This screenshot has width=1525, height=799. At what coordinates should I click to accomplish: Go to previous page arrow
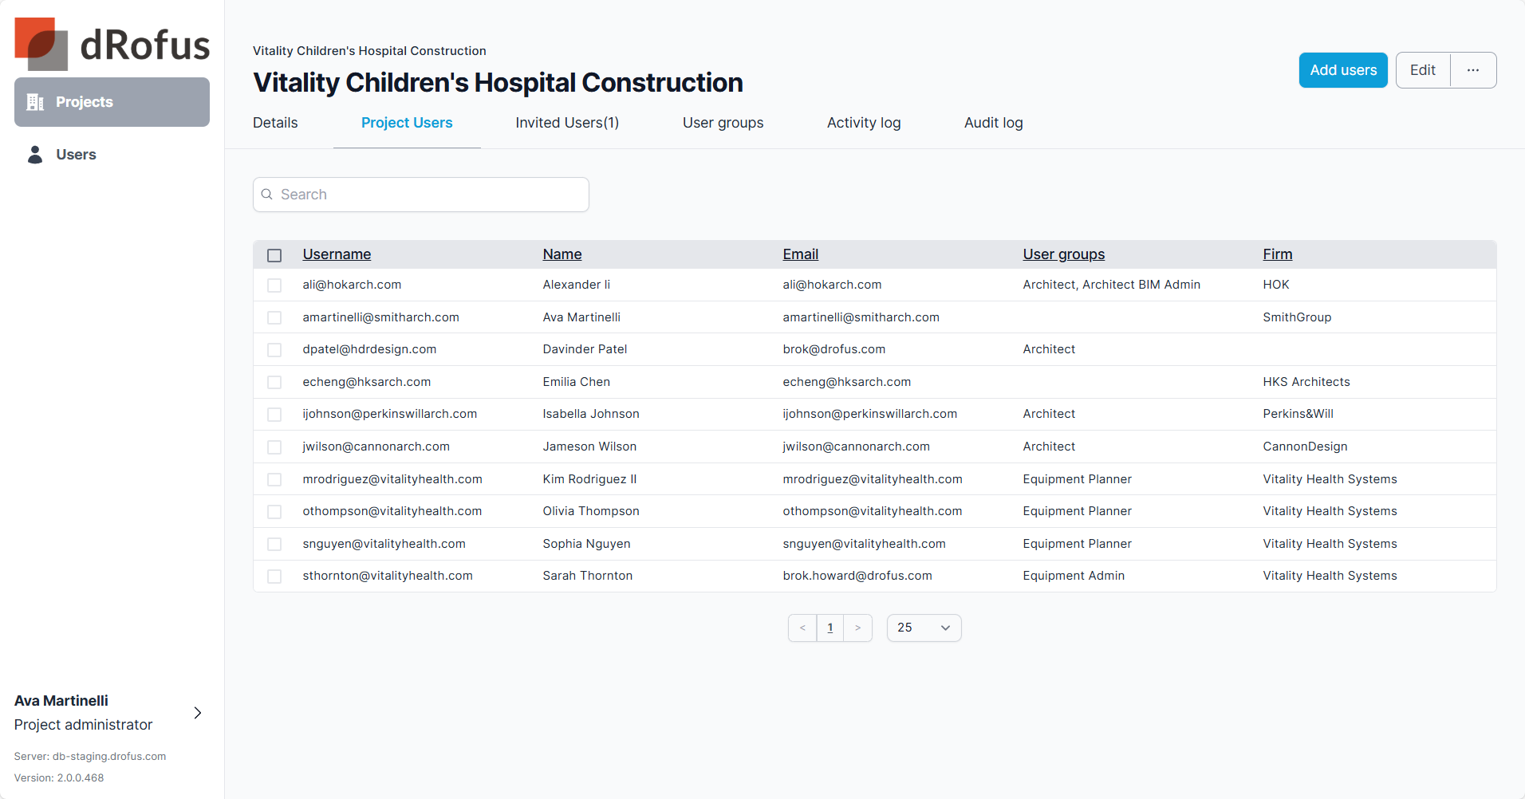tap(802, 628)
